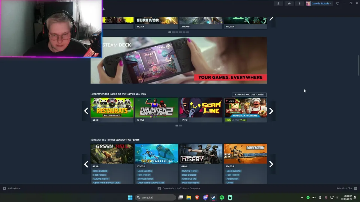Show hidden system tray icons
Viewport: 360px width, 202px height.
[x=302, y=198]
